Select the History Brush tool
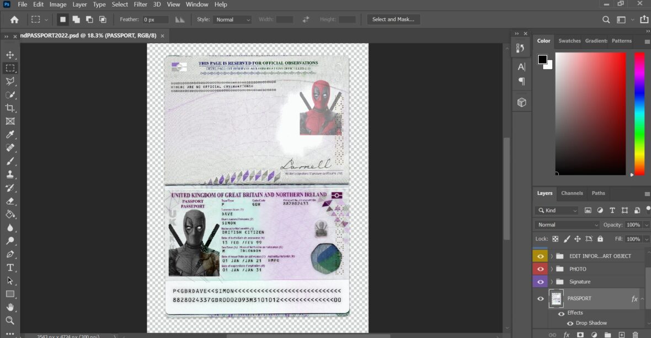Viewport: 651px width, 338px height. click(x=10, y=188)
